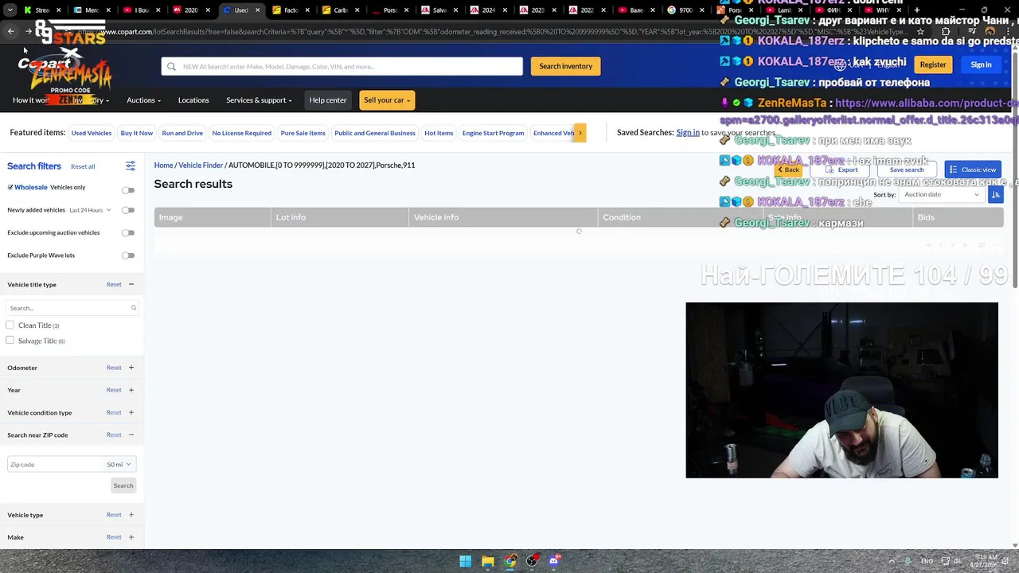Open the 50 mi distance dropdown

click(x=119, y=465)
